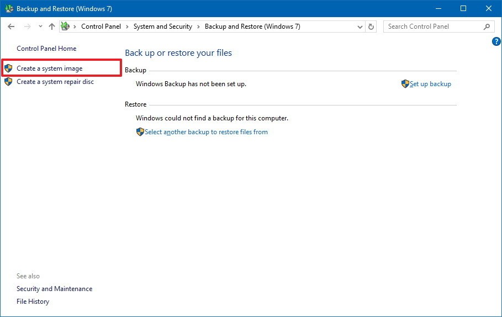Screen dimensions: 502x317
Task: Expand the address bar history dropdown
Action: click(360, 27)
